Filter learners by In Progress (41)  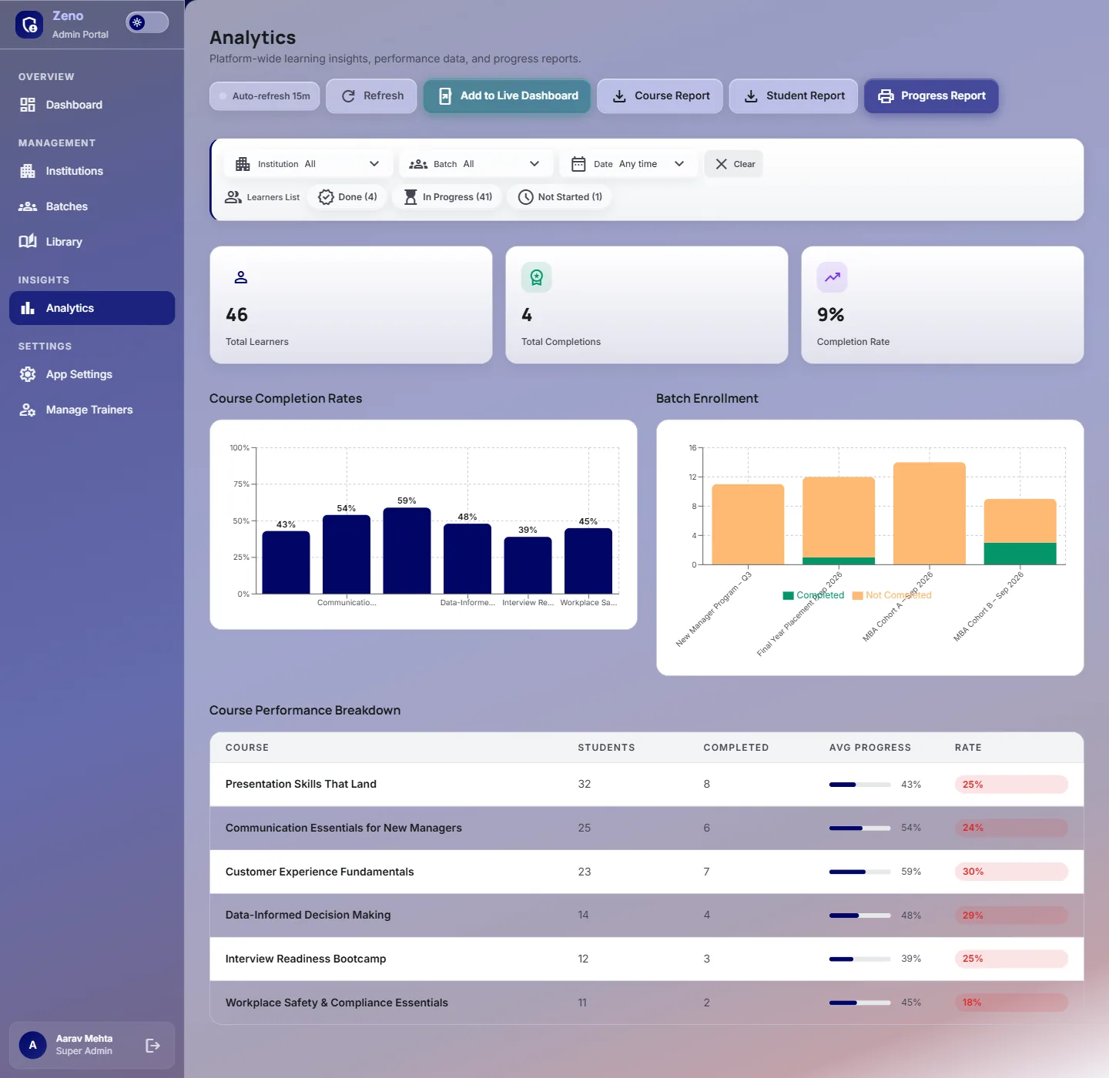[x=447, y=197]
